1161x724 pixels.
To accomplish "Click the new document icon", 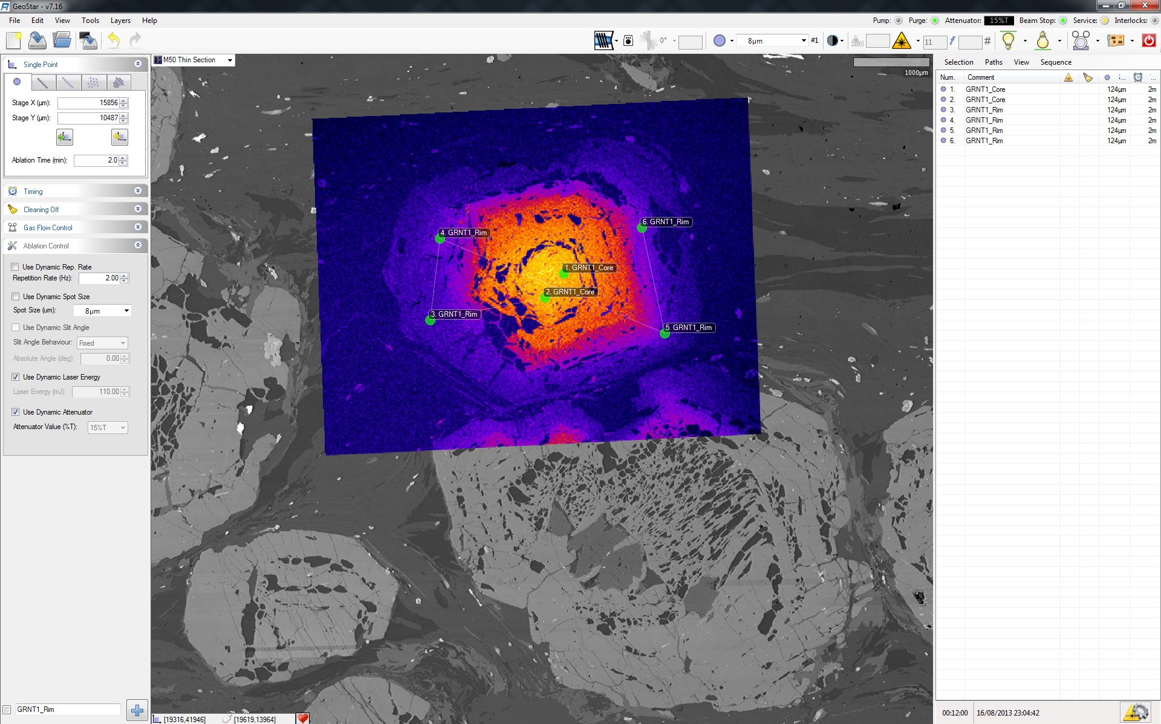I will (x=13, y=40).
